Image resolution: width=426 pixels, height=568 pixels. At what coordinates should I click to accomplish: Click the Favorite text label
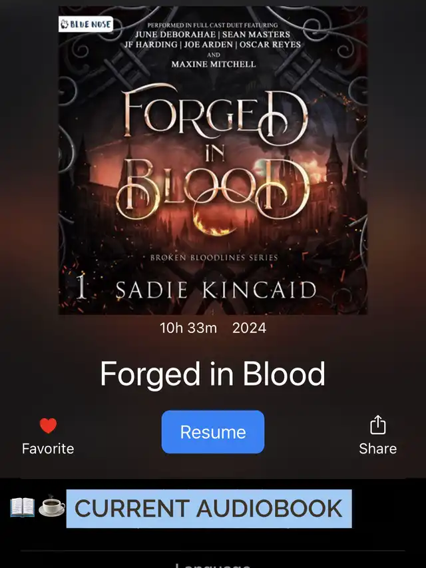click(48, 448)
